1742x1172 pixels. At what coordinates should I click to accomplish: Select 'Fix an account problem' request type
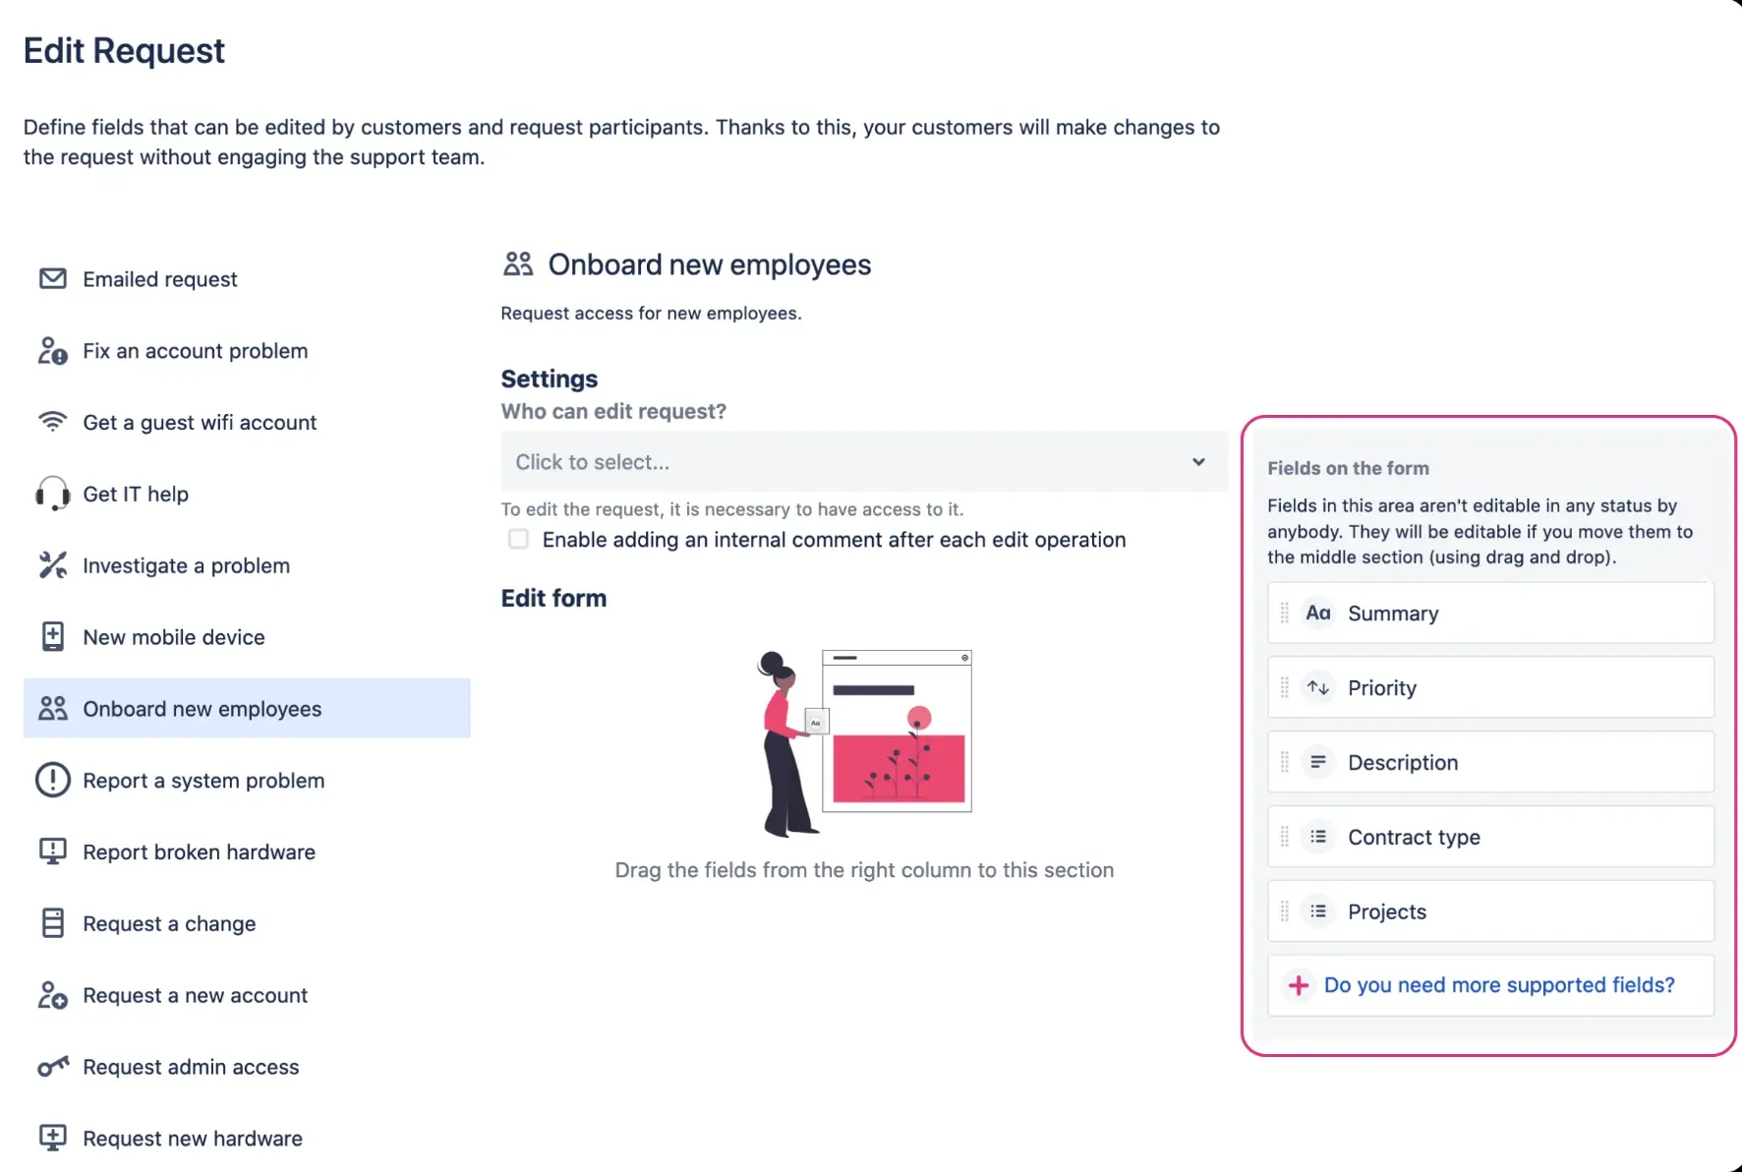(195, 351)
